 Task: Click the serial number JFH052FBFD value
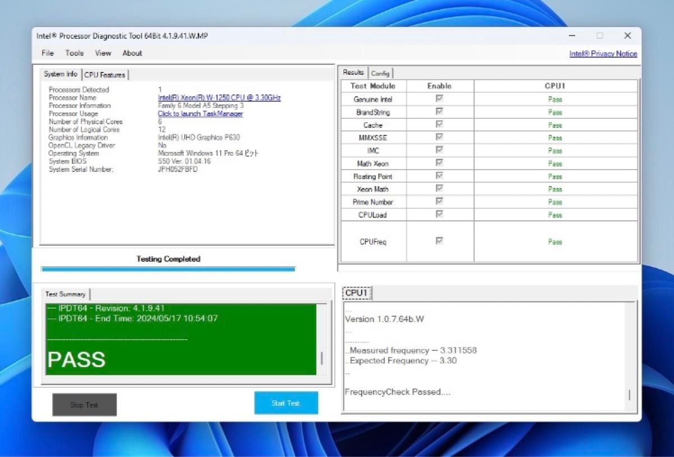(178, 169)
